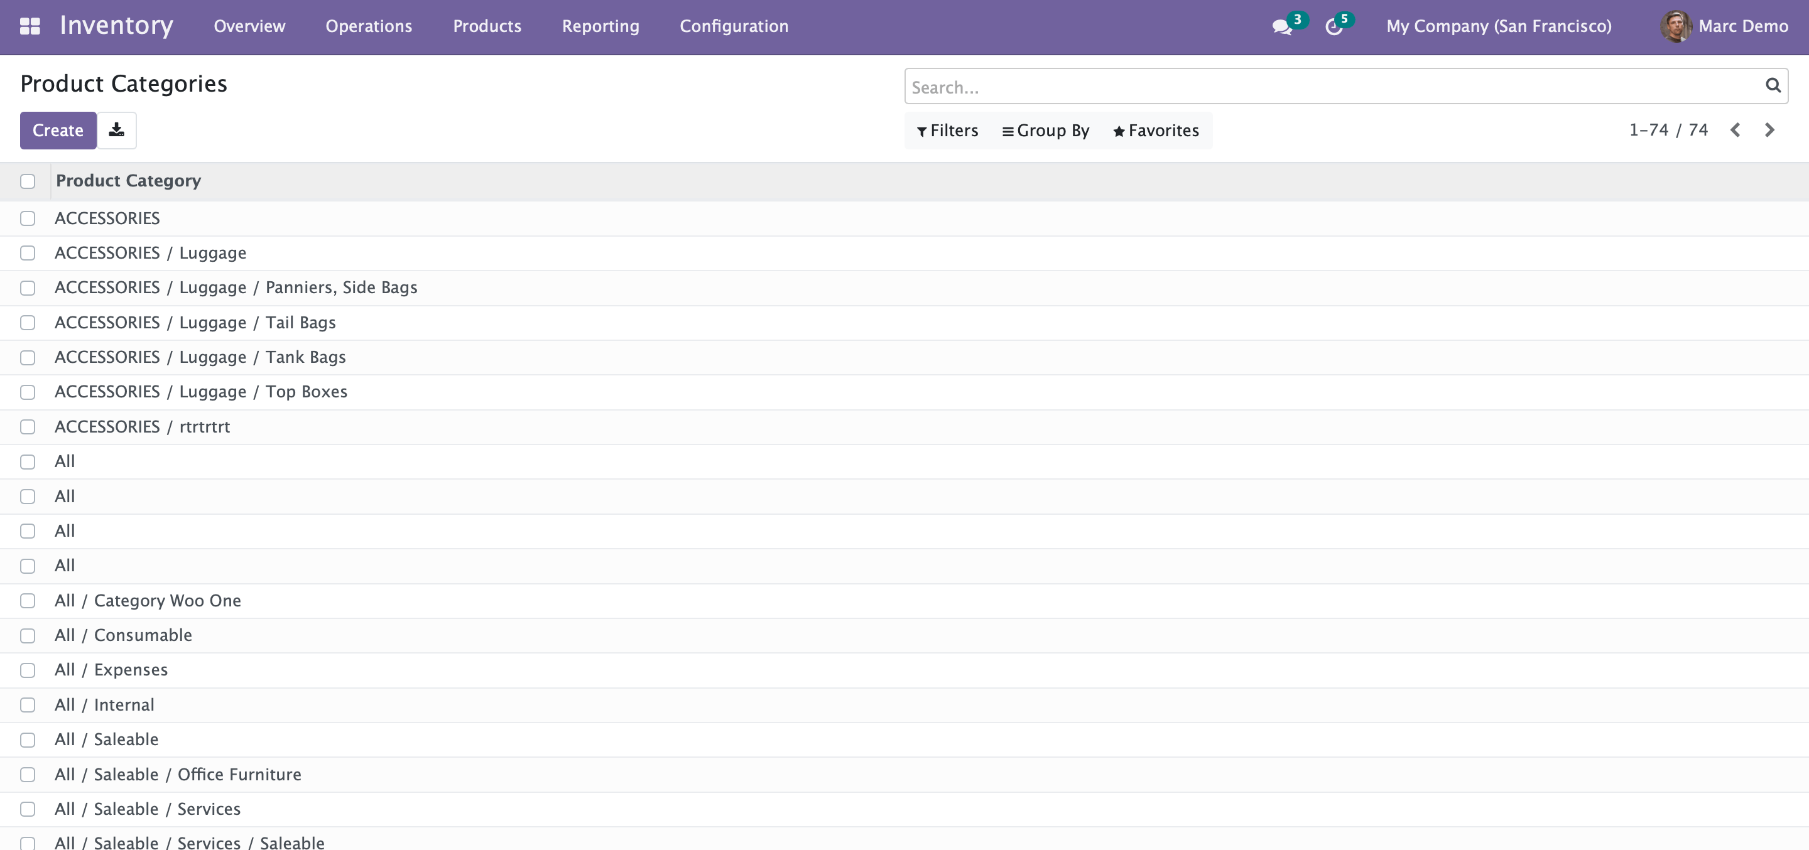Open the Operations menu
This screenshot has width=1809, height=850.
click(x=368, y=26)
